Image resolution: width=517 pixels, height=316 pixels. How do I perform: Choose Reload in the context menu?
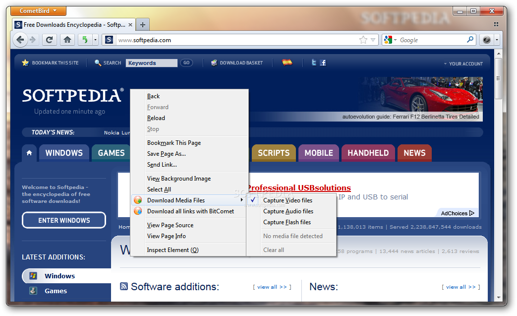coord(189,118)
